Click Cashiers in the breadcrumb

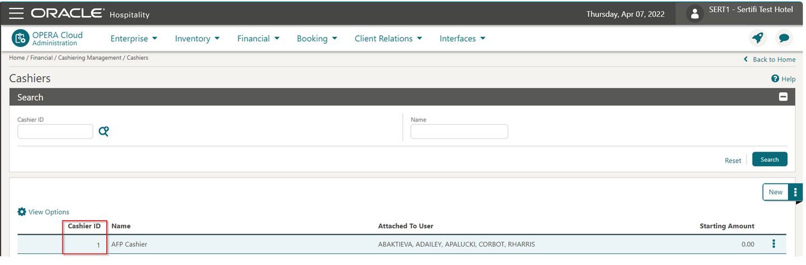tap(138, 58)
